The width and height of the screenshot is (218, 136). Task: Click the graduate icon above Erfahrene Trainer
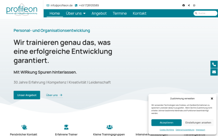[66, 127]
